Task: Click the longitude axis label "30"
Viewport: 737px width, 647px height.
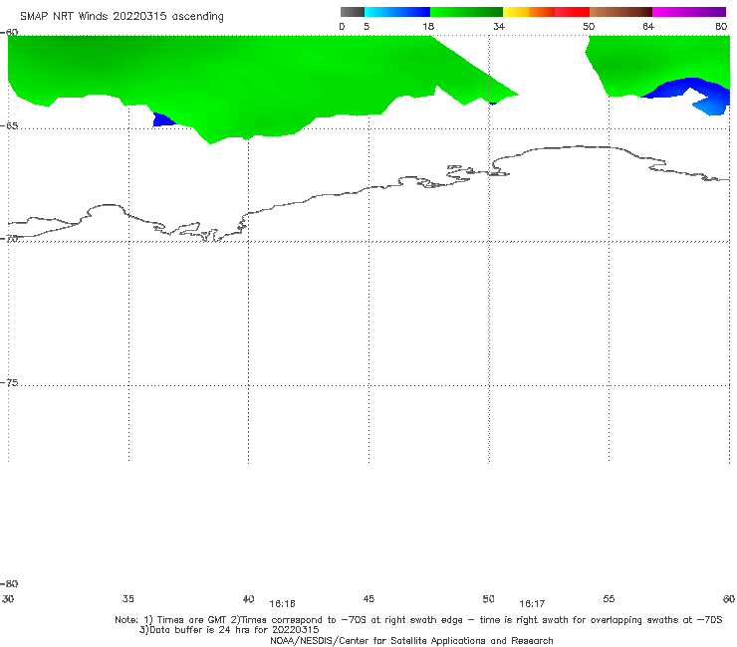Action: 8,598
